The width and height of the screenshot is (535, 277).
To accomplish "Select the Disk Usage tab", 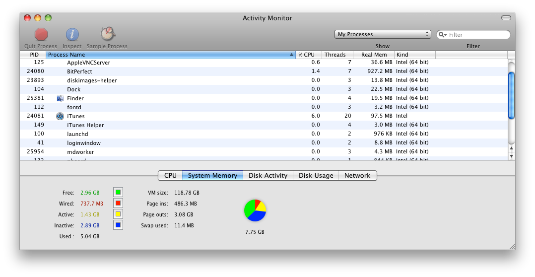I will click(x=316, y=175).
